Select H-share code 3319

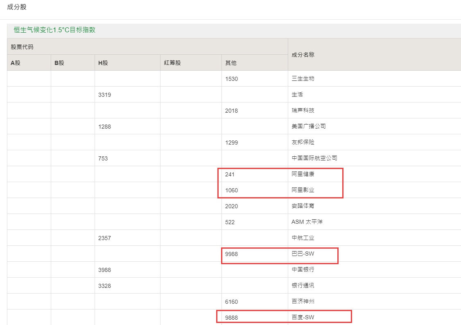pos(105,95)
